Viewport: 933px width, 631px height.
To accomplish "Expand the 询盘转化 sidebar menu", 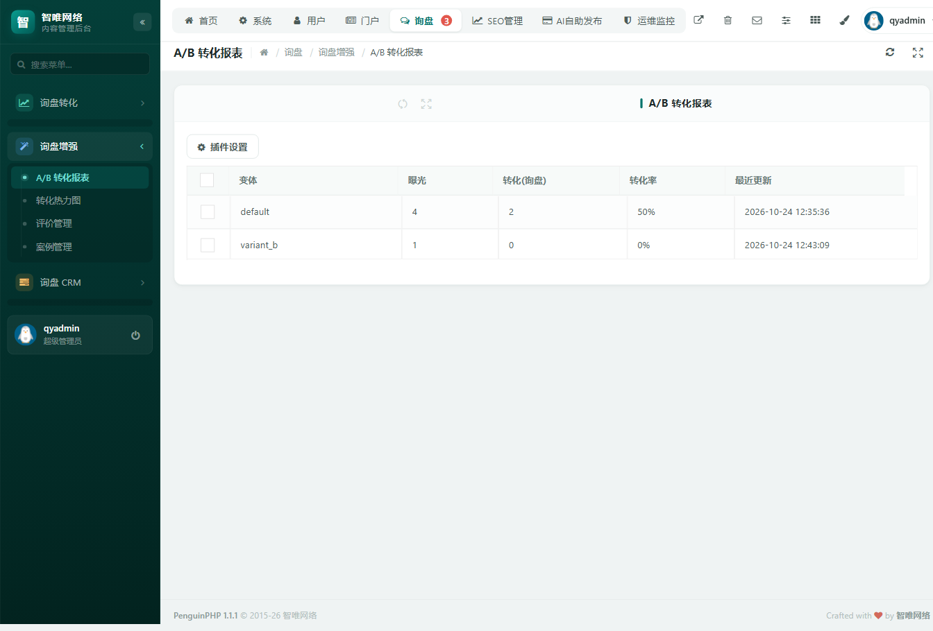I will click(x=80, y=103).
